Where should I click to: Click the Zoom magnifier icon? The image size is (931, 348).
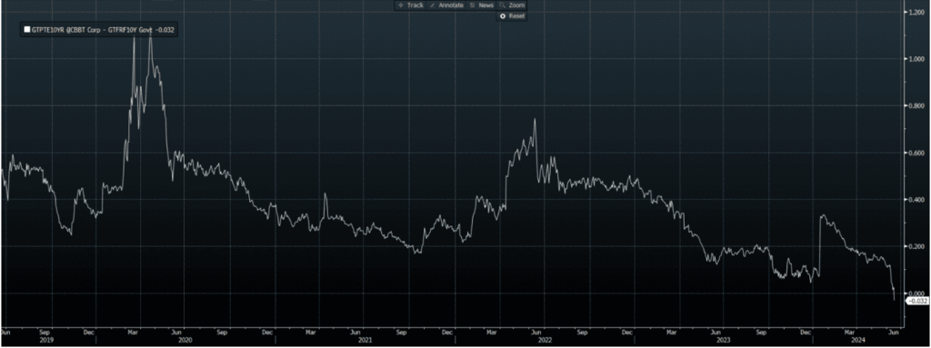click(502, 5)
